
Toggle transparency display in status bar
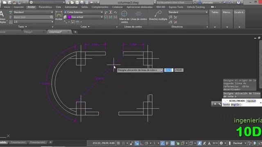172,143
